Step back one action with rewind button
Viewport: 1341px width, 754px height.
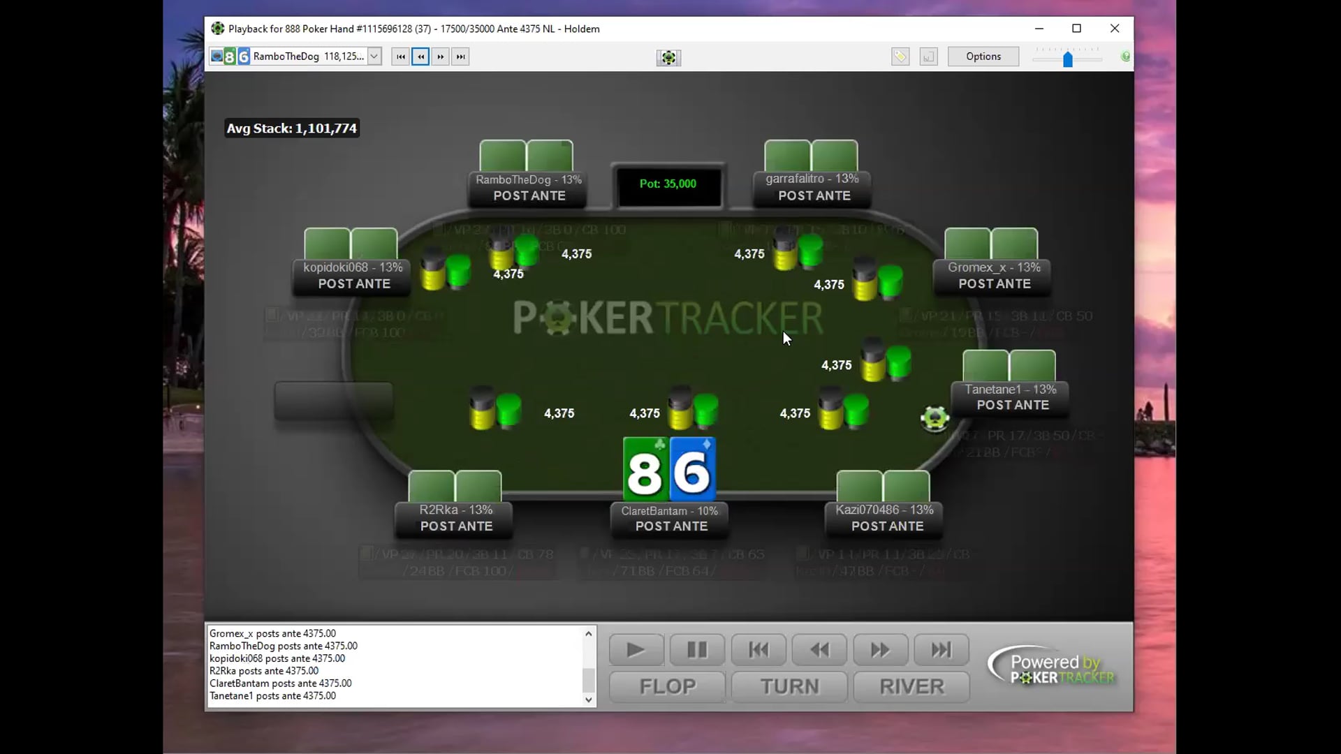(x=819, y=650)
